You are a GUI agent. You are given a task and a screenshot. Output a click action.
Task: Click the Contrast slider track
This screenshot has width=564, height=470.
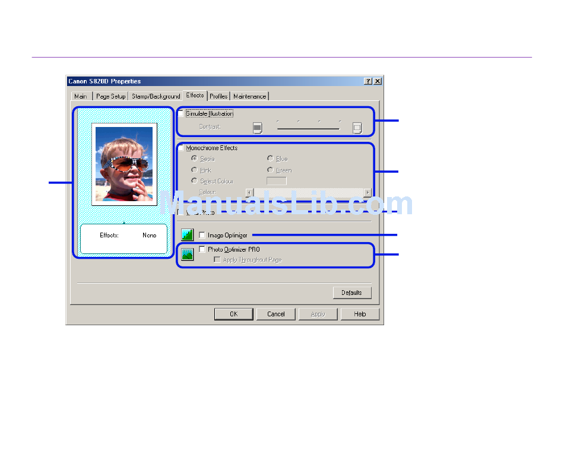(x=308, y=128)
